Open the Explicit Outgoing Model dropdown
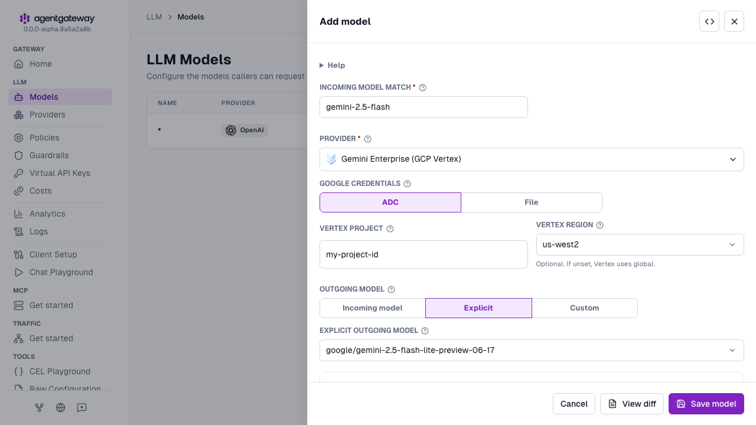Image resolution: width=756 pixels, height=425 pixels. [532, 350]
